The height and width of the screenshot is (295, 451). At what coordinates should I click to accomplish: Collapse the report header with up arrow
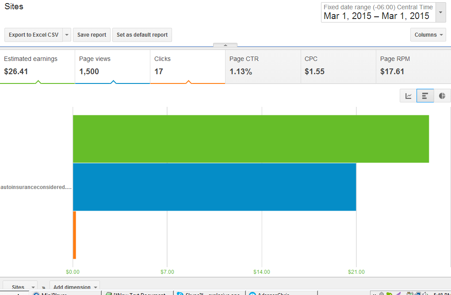(225, 45)
